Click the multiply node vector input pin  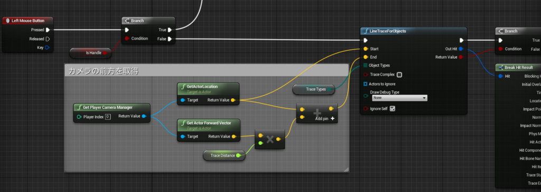[260, 136]
